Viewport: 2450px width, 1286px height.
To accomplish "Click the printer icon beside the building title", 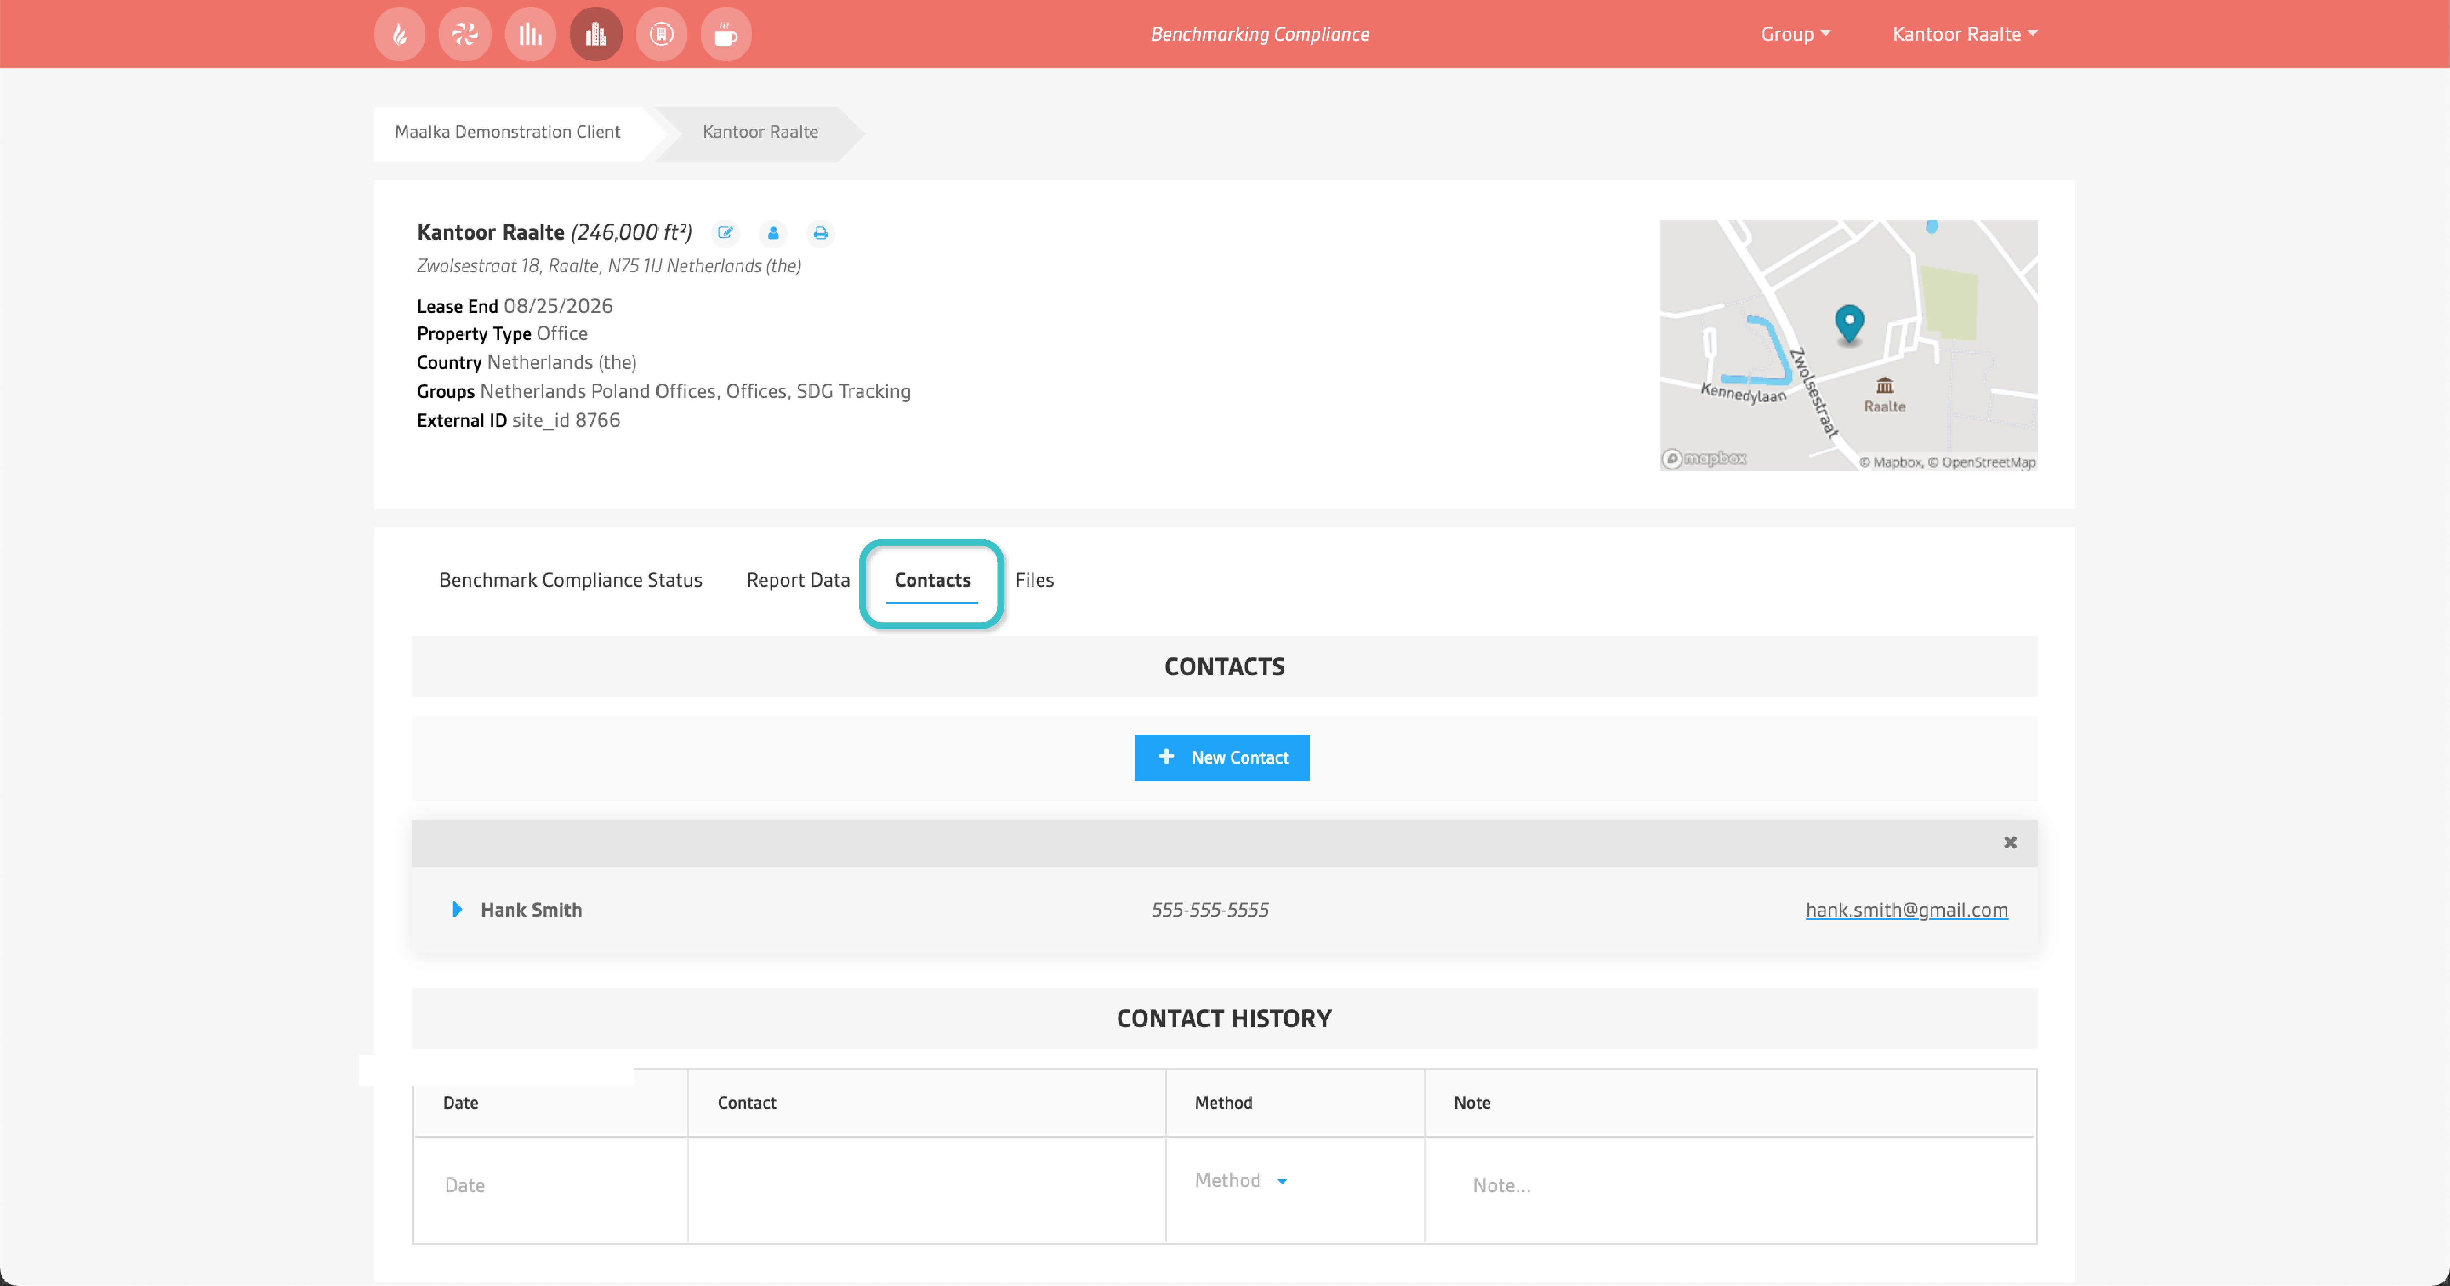I will [x=821, y=233].
